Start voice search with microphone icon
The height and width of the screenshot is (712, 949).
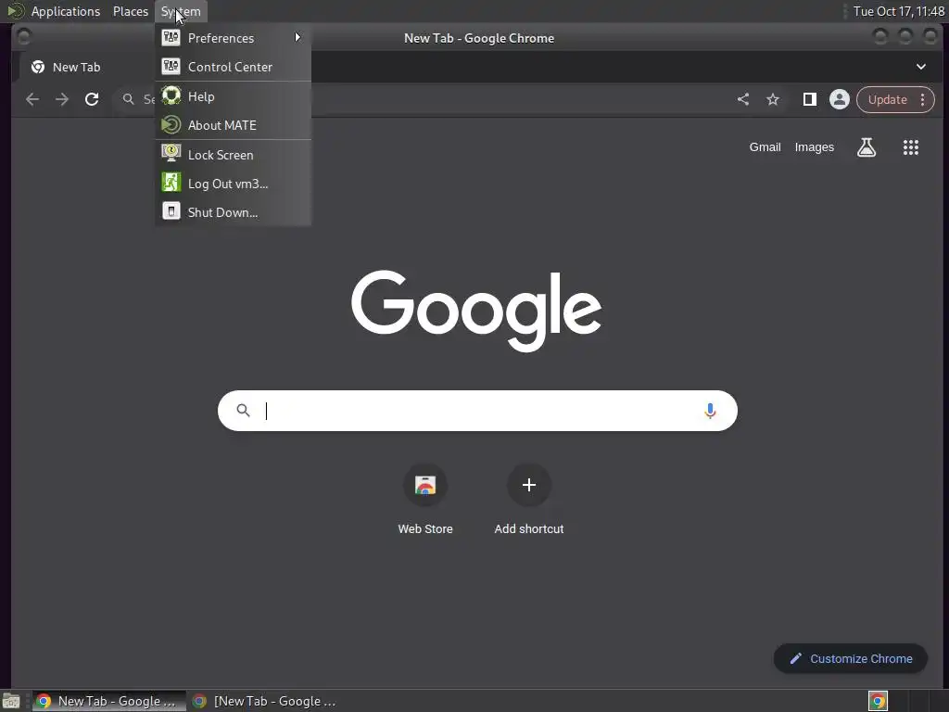[x=710, y=411]
